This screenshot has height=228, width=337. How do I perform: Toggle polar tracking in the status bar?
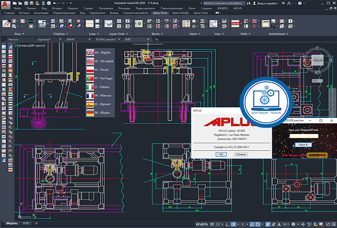click(x=233, y=224)
